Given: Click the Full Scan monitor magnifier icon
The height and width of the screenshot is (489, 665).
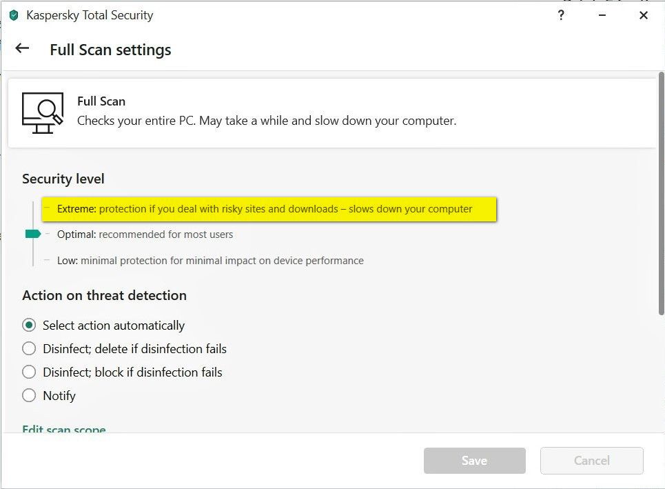Looking at the screenshot, I should 42,112.
